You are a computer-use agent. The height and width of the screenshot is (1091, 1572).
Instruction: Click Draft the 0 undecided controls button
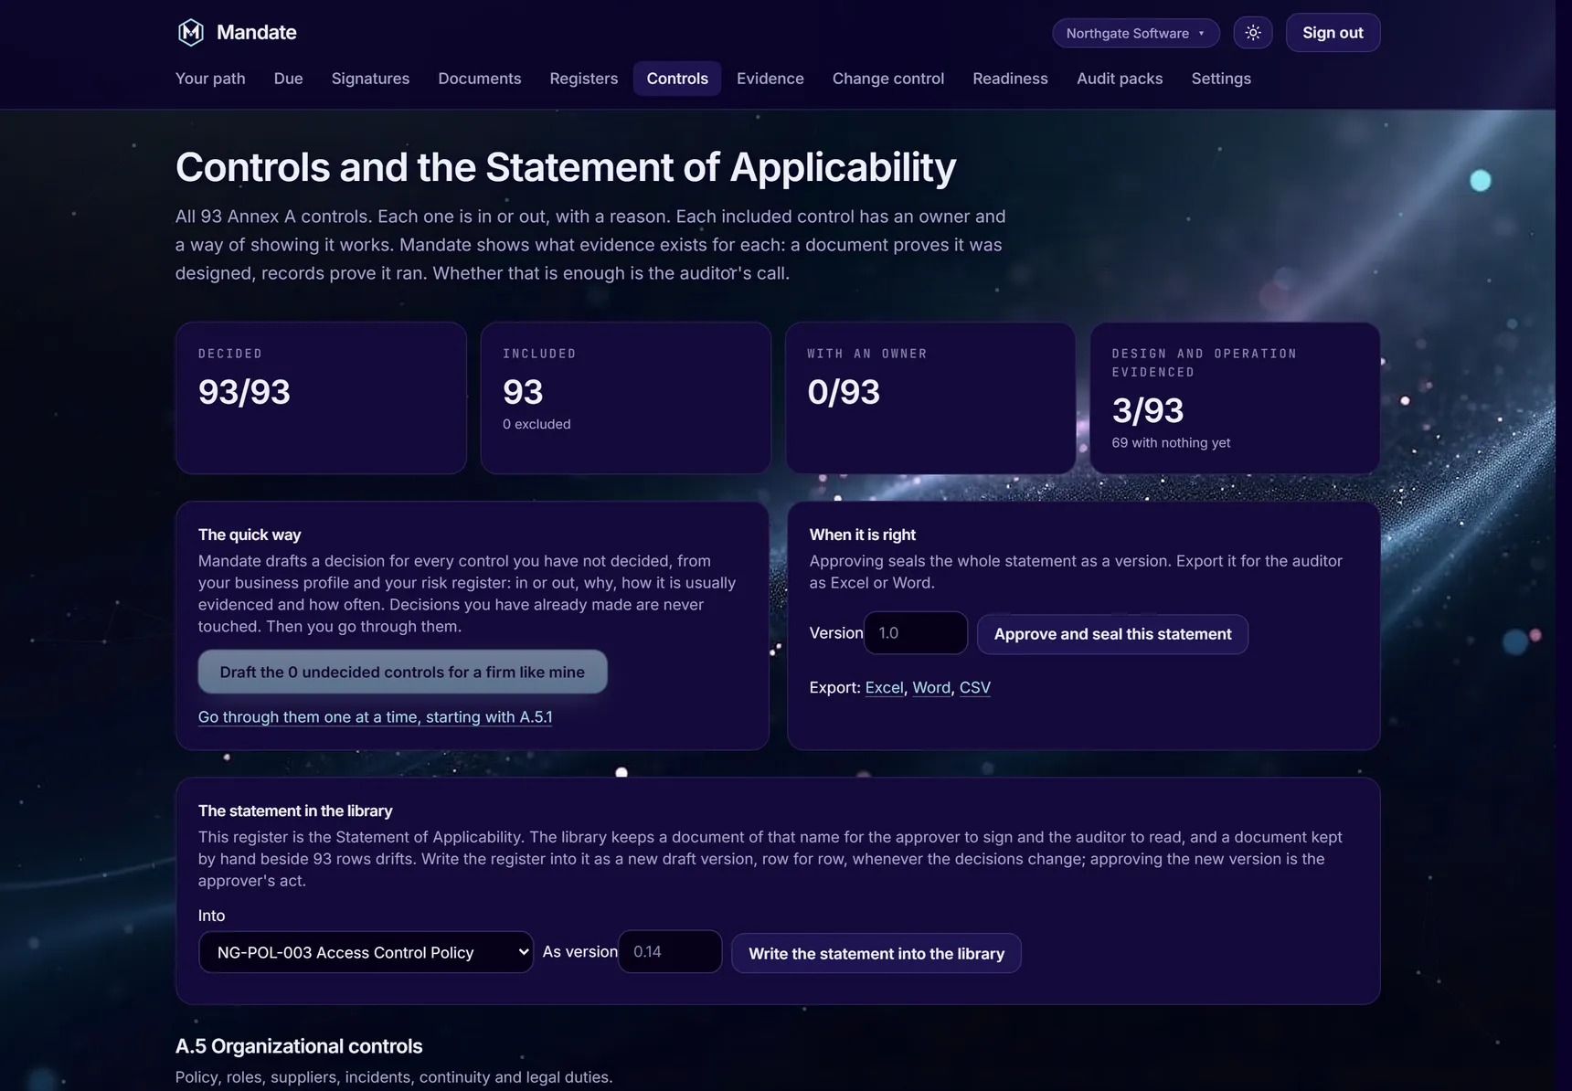402,672
